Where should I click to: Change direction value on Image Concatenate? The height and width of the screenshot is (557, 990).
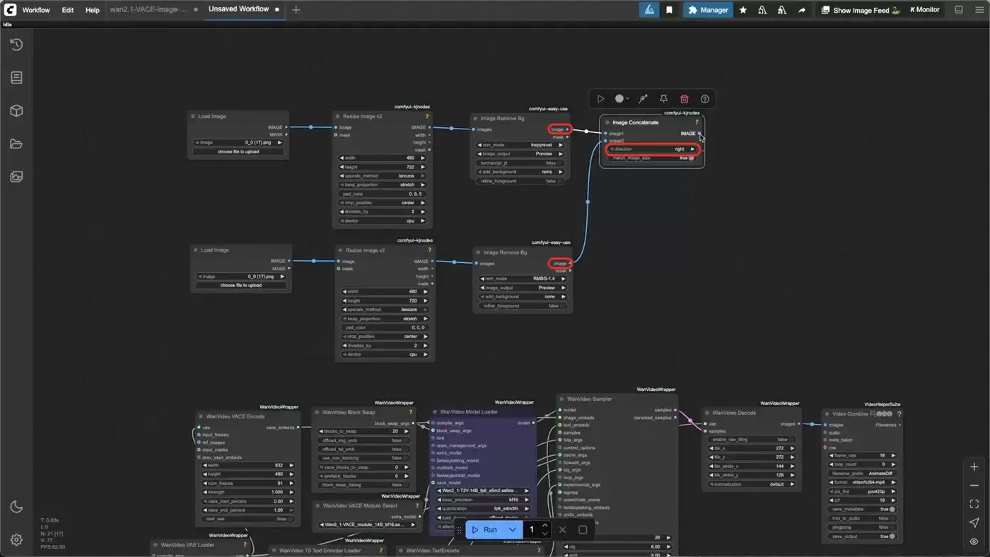pyautogui.click(x=652, y=149)
